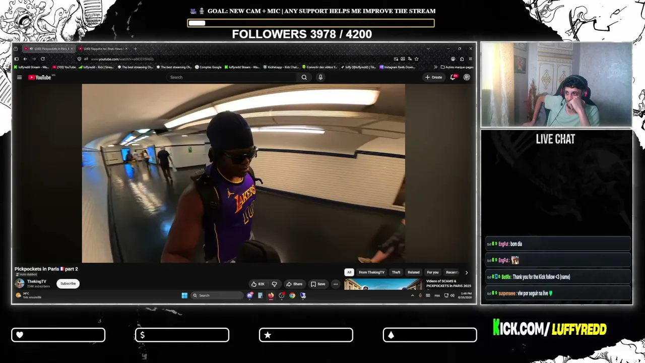This screenshot has height=363, width=645.
Task: Reload the browser page
Action: pyautogui.click(x=42, y=59)
